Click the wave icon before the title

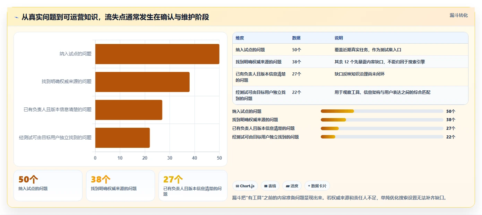16,17
